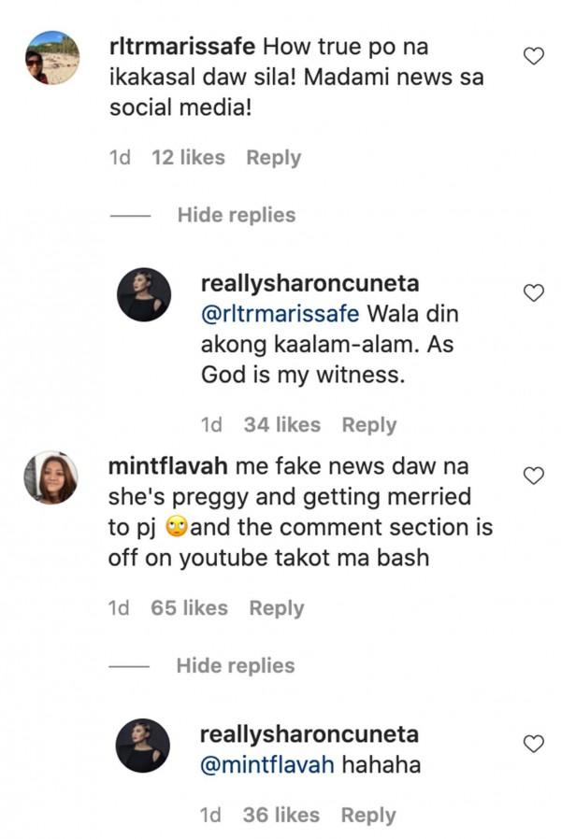Open mintflavah's profile picture
The height and width of the screenshot is (839, 561).
(x=51, y=477)
